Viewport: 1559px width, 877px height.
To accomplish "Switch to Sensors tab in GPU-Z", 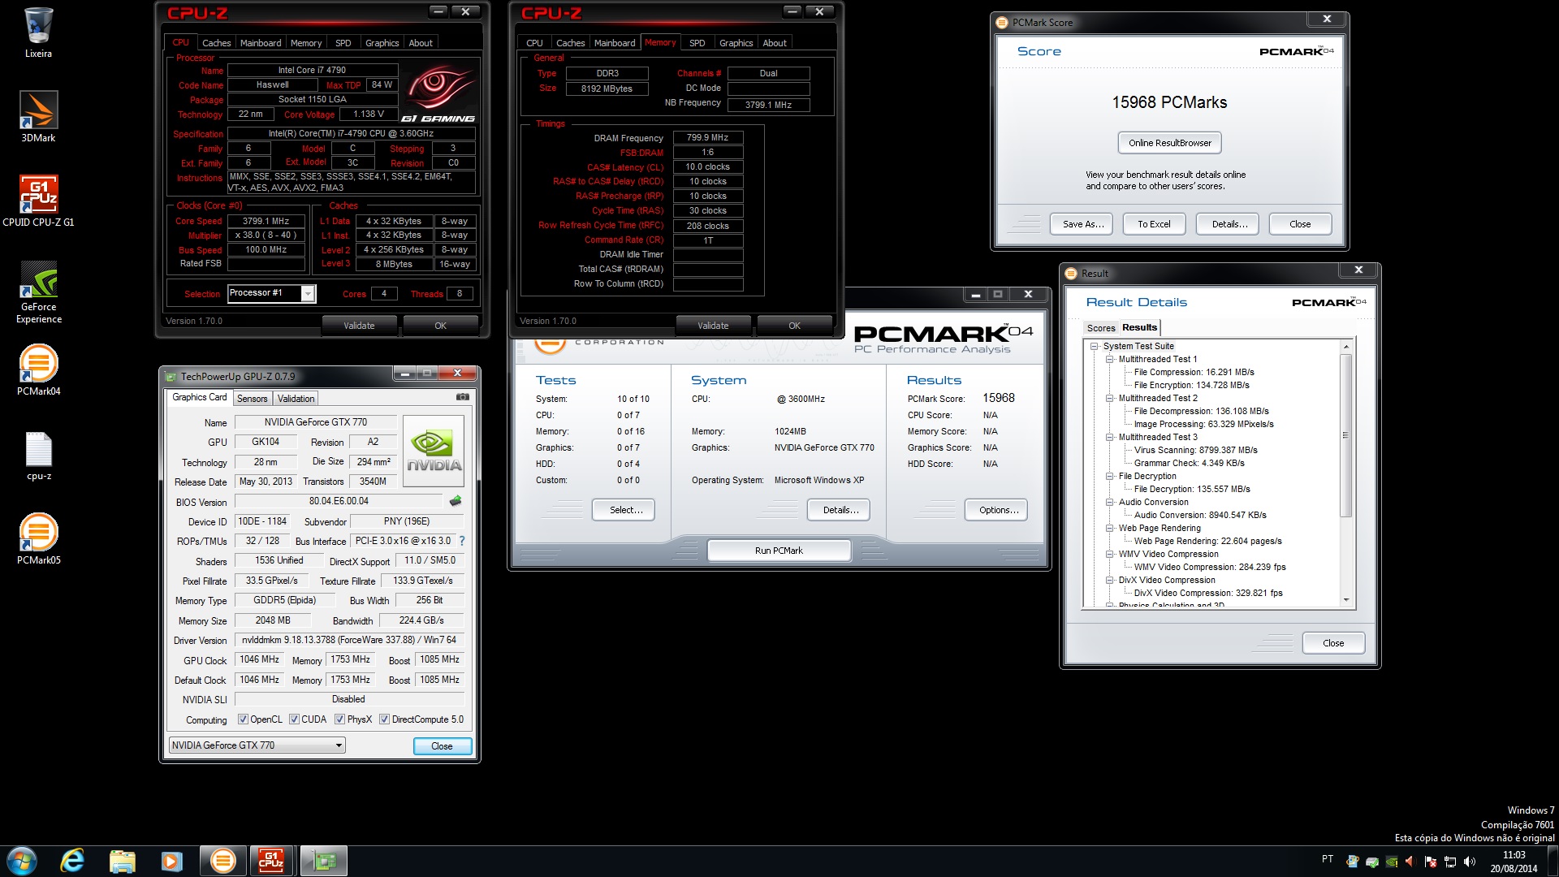I will [252, 399].
